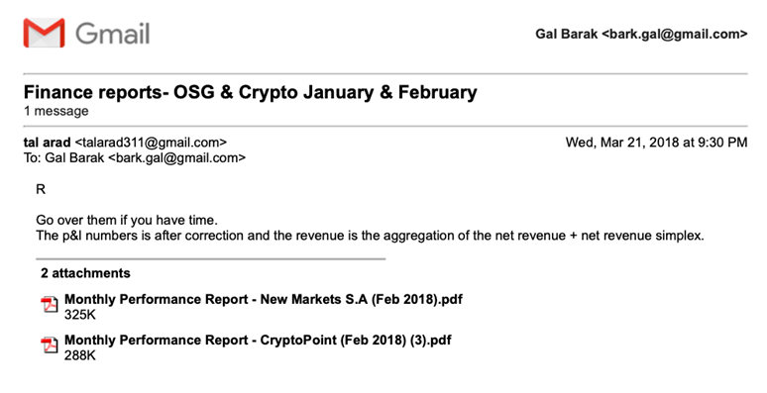This screenshot has height=393, width=767.
Task: Open Monthly Performance Report - CryptoPoint attachment name
Action: [258, 340]
